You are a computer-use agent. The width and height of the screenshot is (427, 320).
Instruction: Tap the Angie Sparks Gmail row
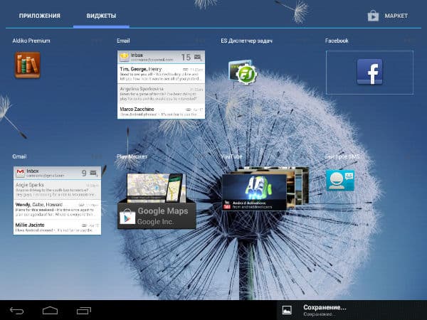coord(57,190)
